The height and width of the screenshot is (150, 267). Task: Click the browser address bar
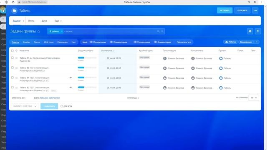pos(34,2)
